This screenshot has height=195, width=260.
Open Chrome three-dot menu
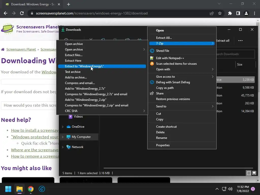[254, 13]
